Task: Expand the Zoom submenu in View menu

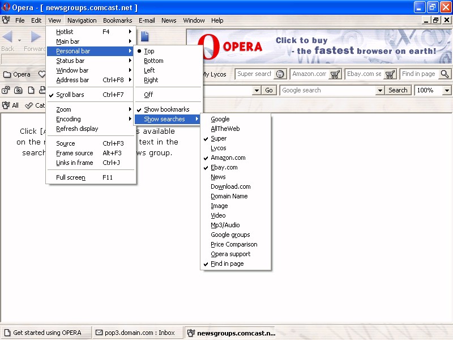Action: (64, 109)
